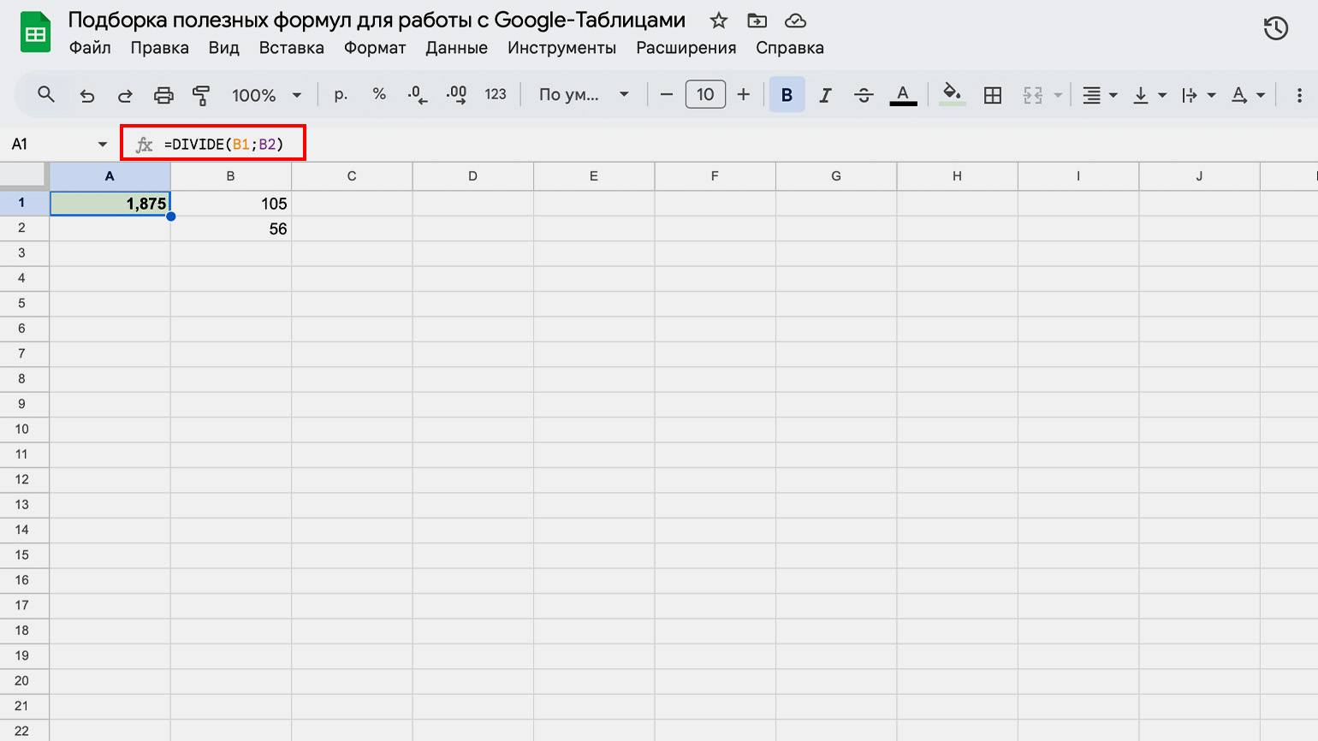Select row 10 header
The height and width of the screenshot is (741, 1318).
click(x=24, y=429)
